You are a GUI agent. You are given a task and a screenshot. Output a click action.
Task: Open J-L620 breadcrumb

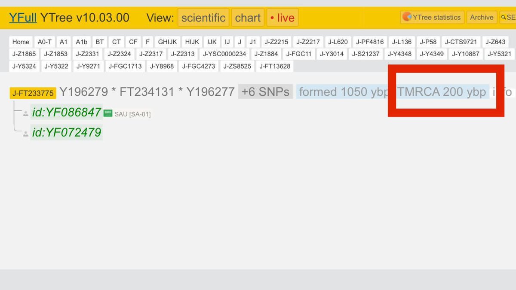pyautogui.click(x=338, y=42)
